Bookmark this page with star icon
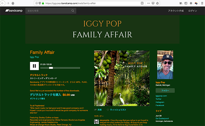Viewport: 205px width, 126px height. [x=158, y=3]
